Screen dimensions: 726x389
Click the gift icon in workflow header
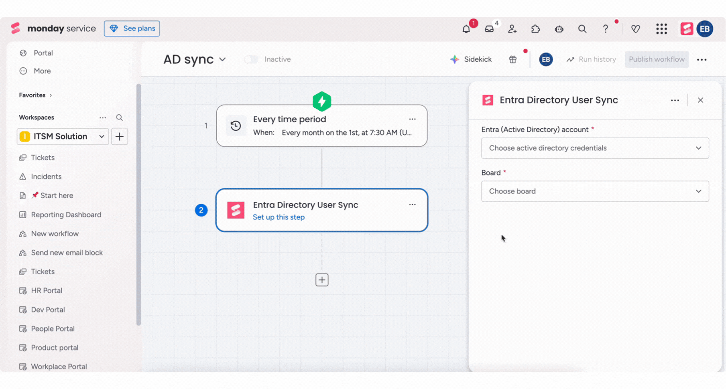[512, 60]
